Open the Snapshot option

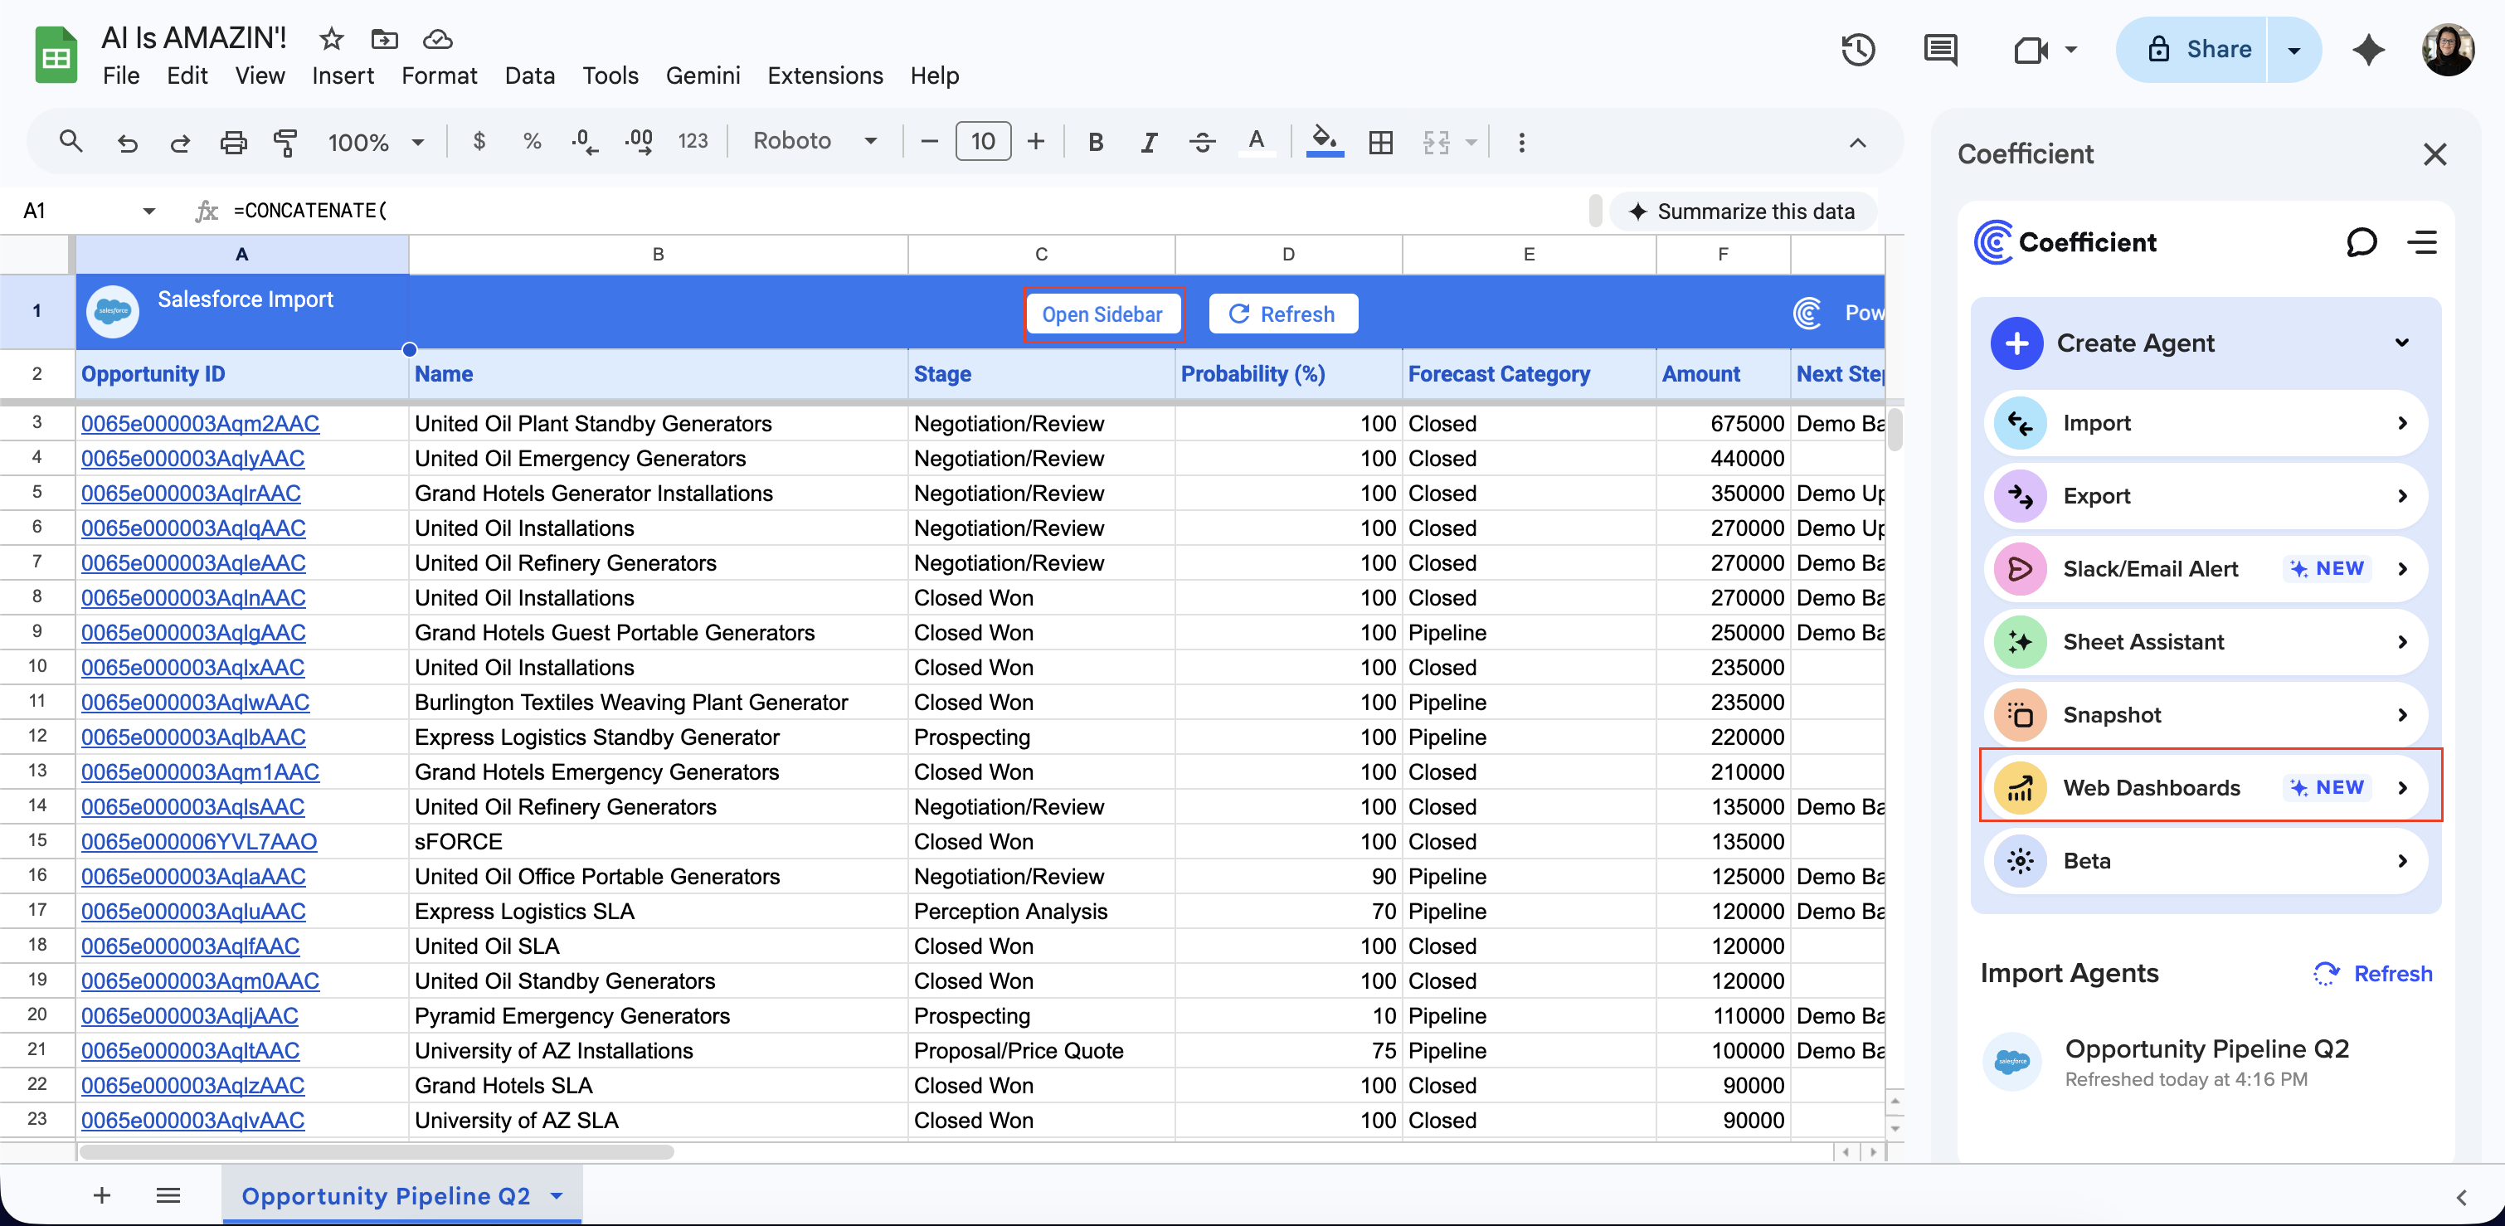point(2205,714)
